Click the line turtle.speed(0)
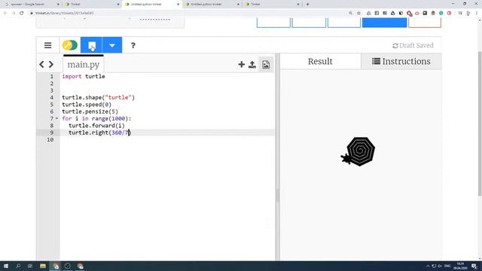Viewport: 482px width, 271px height. tap(87, 105)
